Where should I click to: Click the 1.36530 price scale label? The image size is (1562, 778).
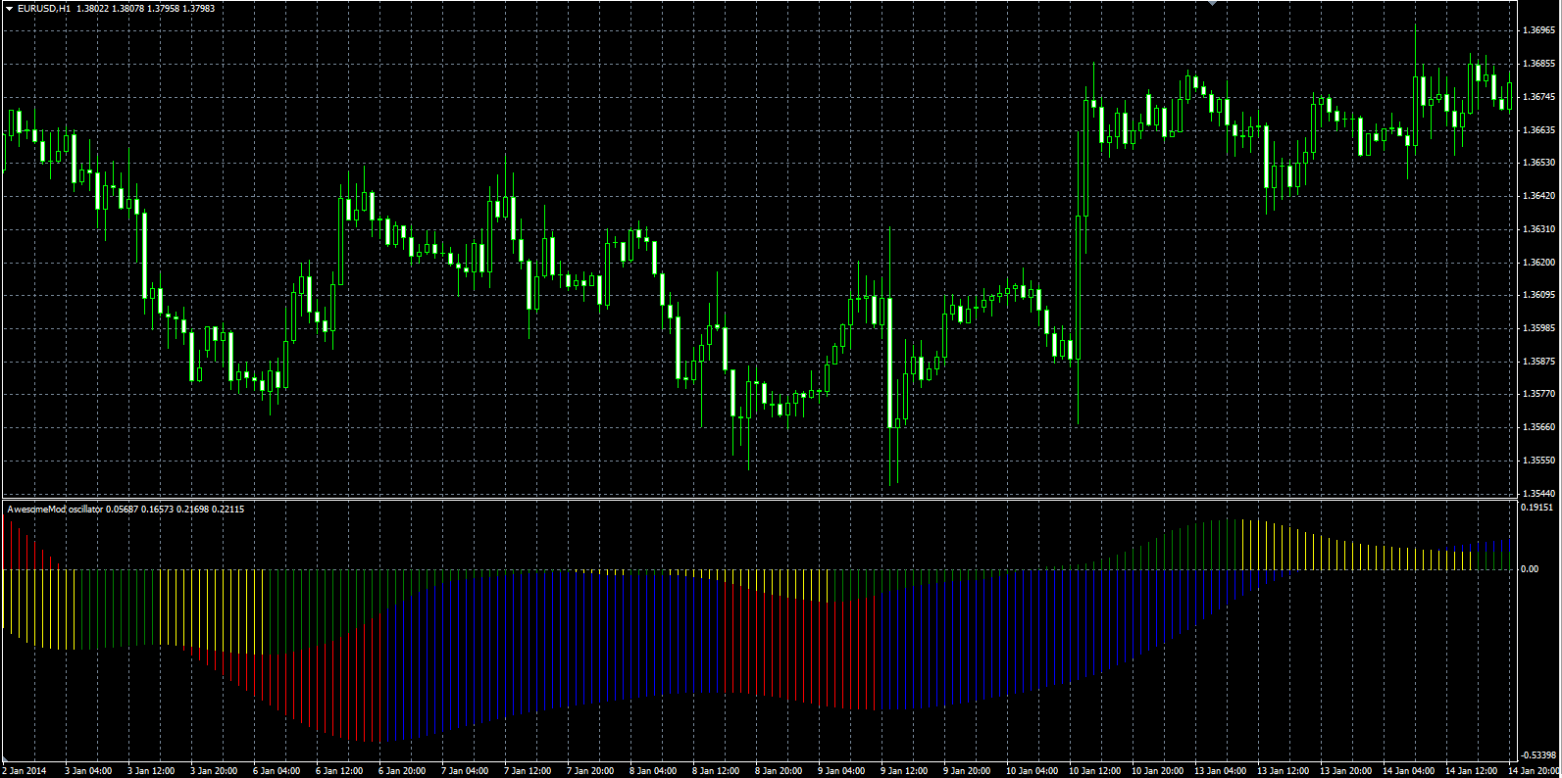click(x=1538, y=163)
